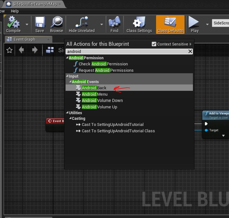Click the Cast To SettingUpAndroidTutorial cast icon
This screenshot has height=218, width=229.
point(78,124)
